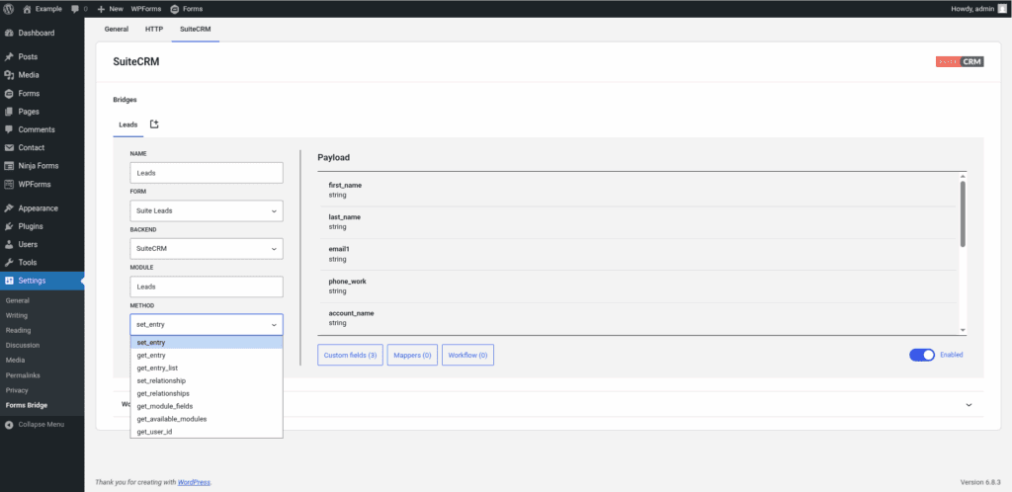Open WPForms in the admin bar
This screenshot has width=1012, height=492.
(x=146, y=9)
